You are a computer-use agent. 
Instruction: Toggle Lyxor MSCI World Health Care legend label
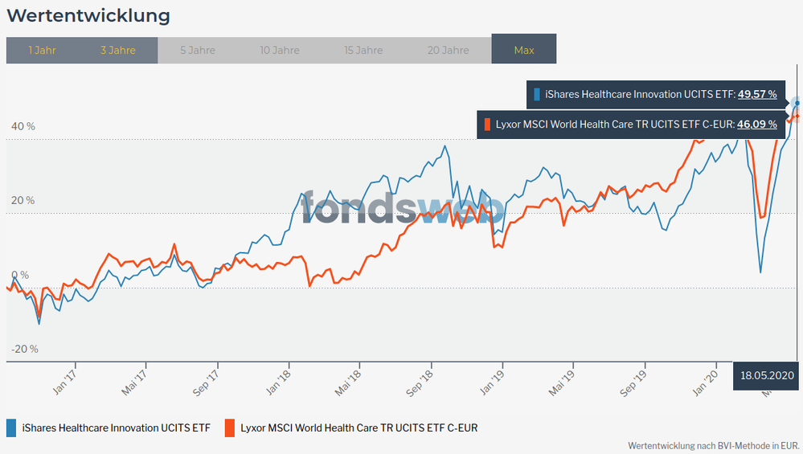[x=358, y=427]
